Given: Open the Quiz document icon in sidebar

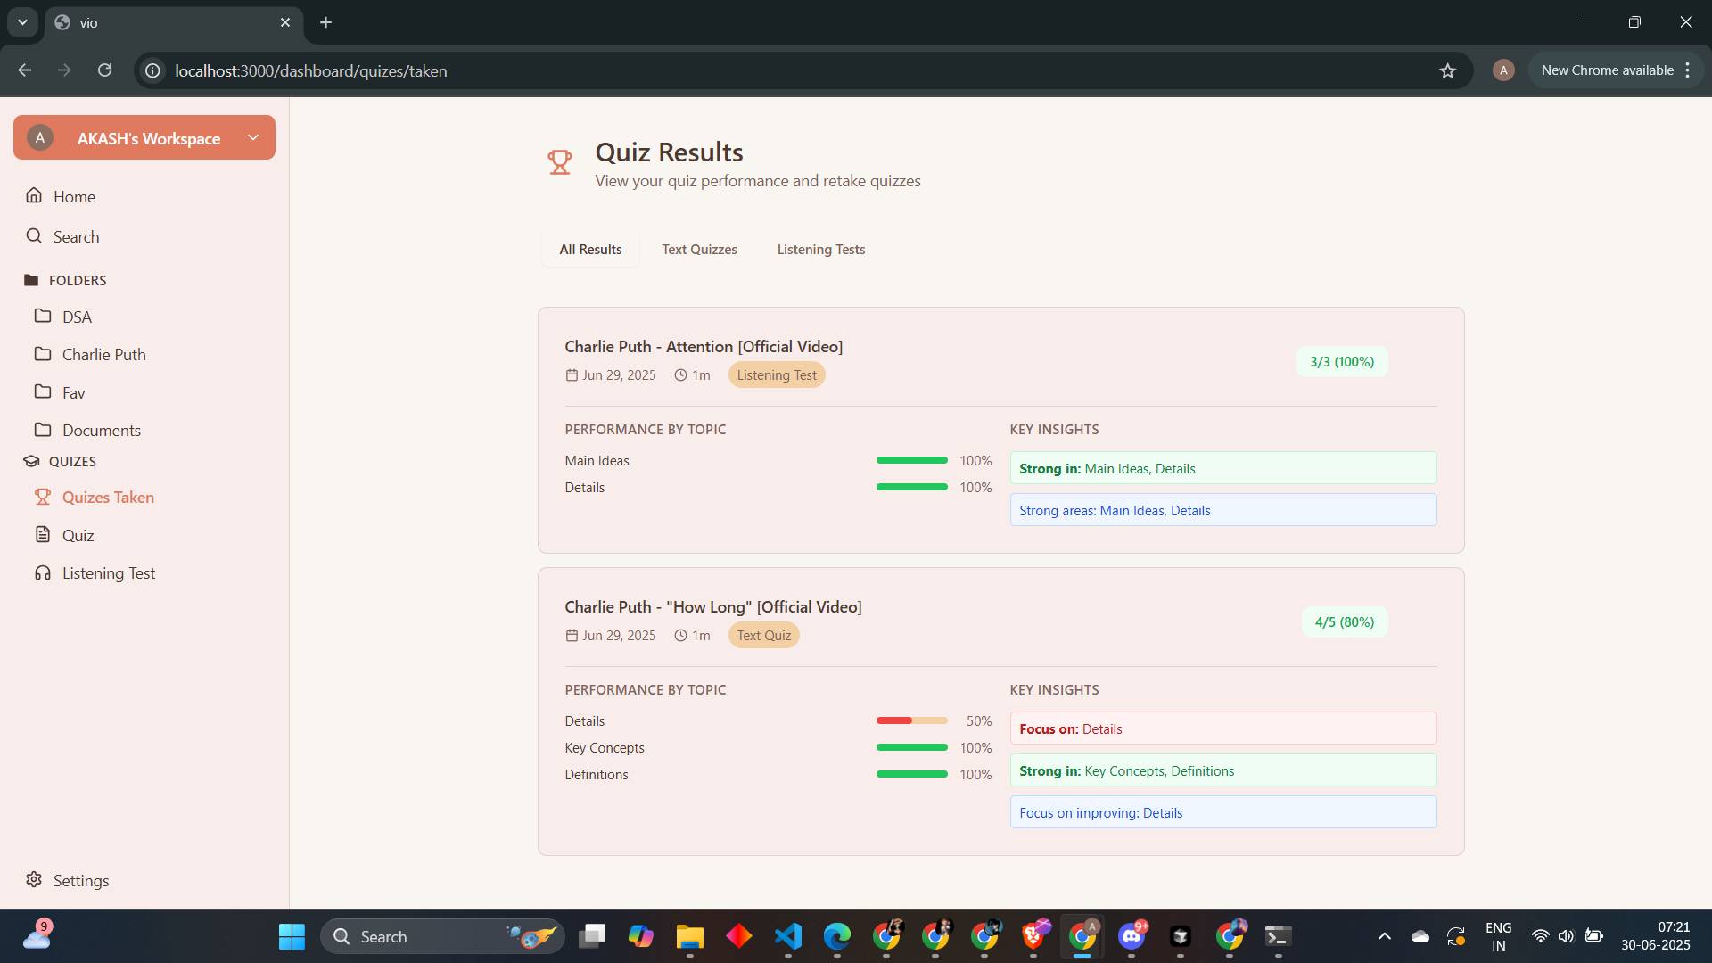Looking at the screenshot, I should click(x=43, y=535).
